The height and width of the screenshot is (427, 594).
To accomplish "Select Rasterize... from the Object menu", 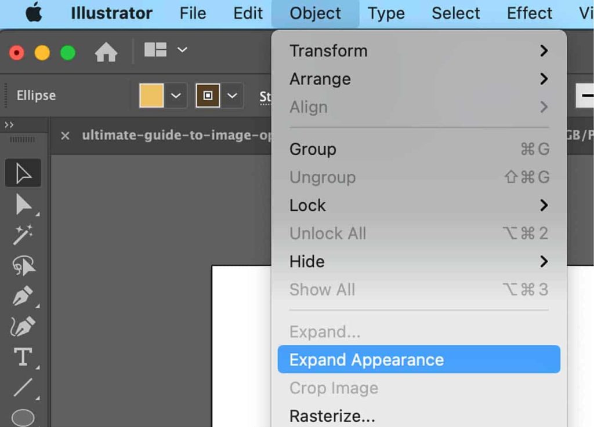I will coord(419,415).
